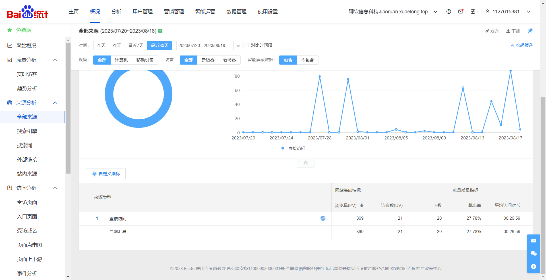This screenshot has width=546, height=280.
Task: Open the 营销管理 top menu
Action: point(174,12)
